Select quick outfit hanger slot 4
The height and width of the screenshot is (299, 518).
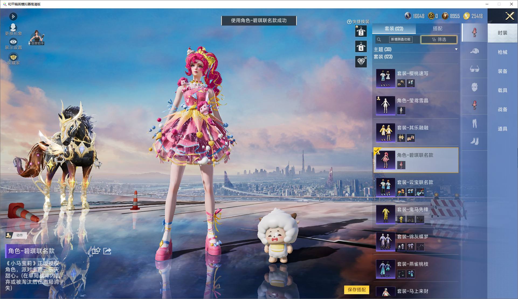coord(361,47)
